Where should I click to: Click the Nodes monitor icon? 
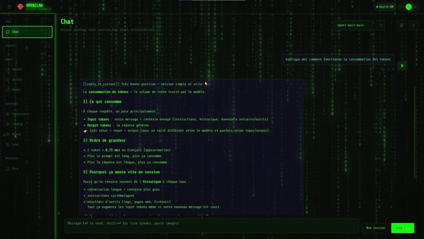pos(8,90)
